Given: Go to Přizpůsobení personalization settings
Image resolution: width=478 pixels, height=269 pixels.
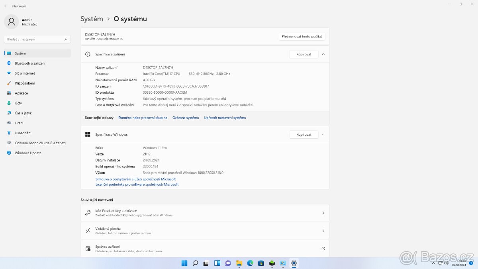Looking at the screenshot, I should click(x=25, y=83).
